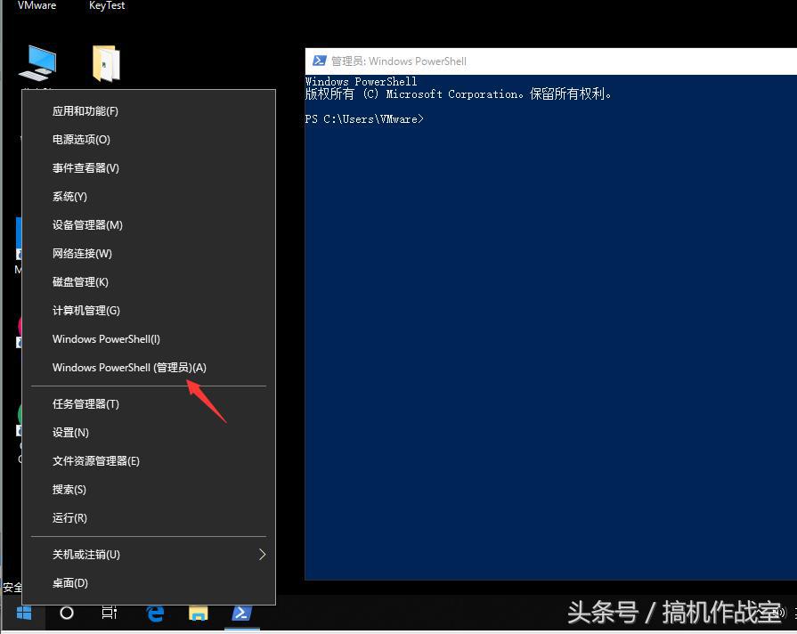Screen dimensions: 797x634
Task: Open 任务管理器 from the menu
Action: coord(85,403)
